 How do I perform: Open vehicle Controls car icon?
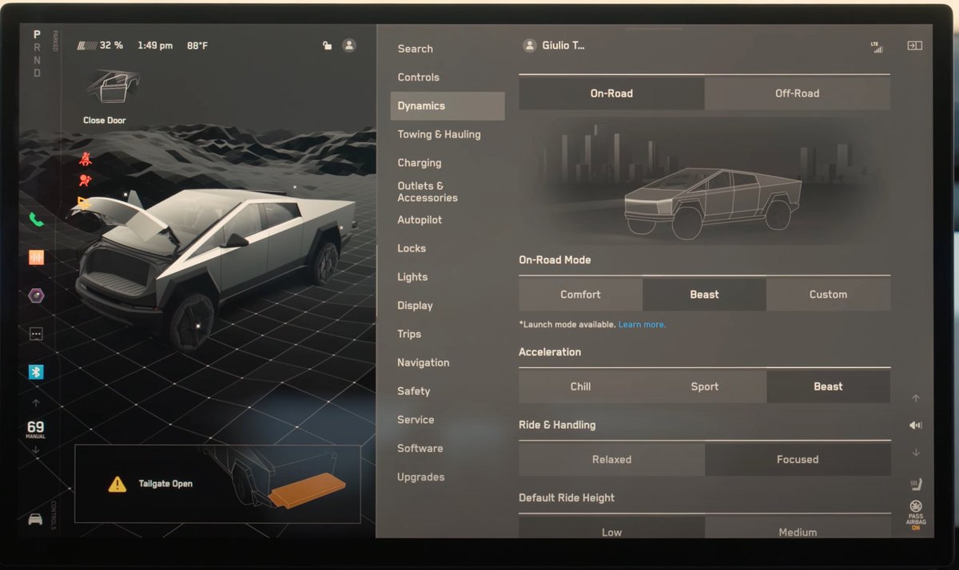point(35,519)
